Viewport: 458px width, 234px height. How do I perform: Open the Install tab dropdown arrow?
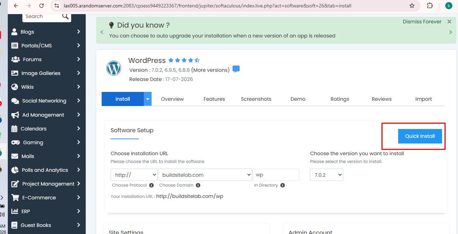tap(148, 99)
